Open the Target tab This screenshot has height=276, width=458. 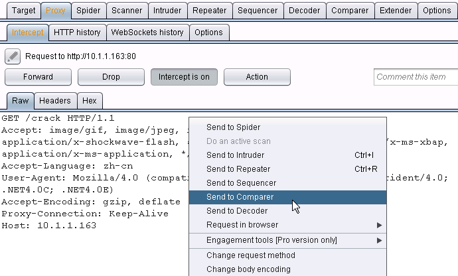24,11
